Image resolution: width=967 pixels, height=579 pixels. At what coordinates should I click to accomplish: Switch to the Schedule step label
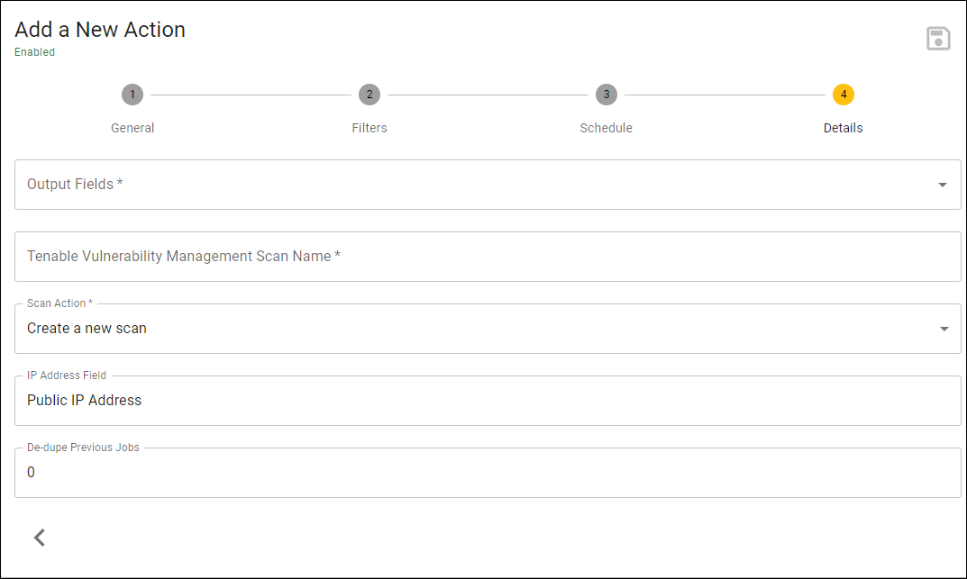pyautogui.click(x=607, y=128)
